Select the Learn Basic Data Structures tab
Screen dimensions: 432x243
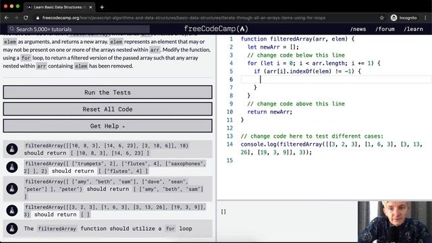point(59,7)
